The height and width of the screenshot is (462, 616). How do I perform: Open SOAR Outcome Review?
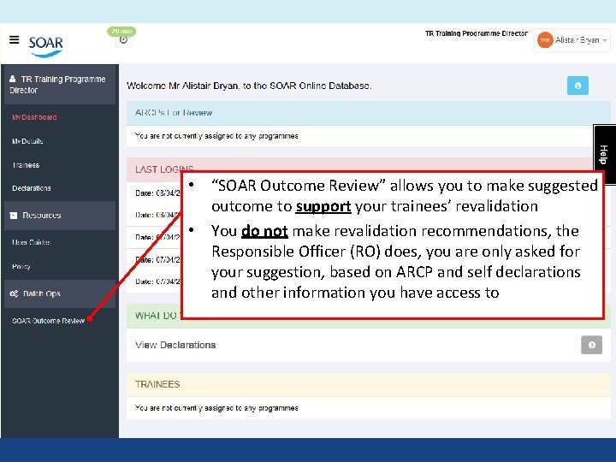click(49, 321)
